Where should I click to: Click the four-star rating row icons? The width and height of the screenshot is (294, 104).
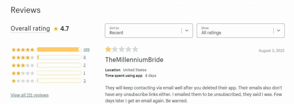(x=23, y=57)
